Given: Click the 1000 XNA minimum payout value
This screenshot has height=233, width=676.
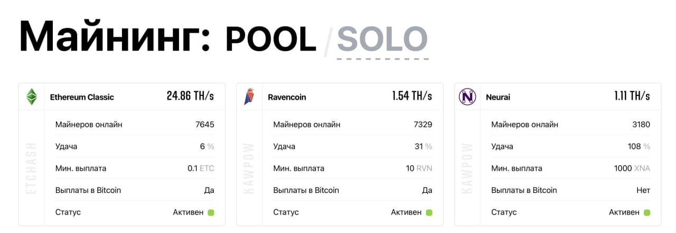Looking at the screenshot, I should pos(632,169).
